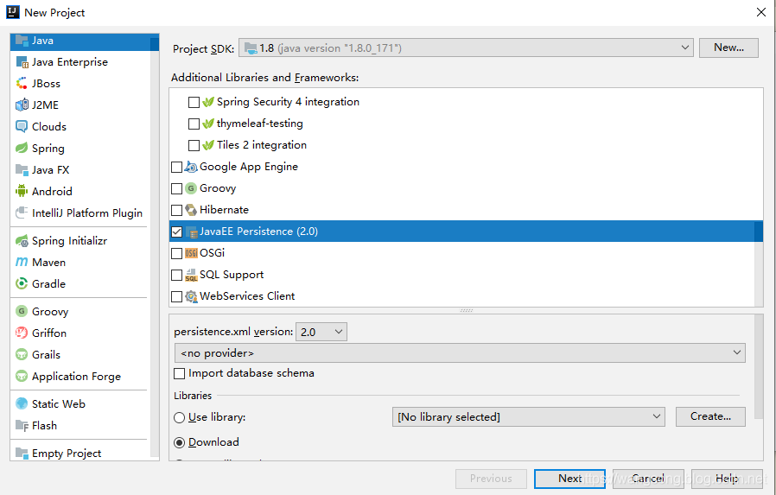Viewport: 776px width, 495px height.
Task: Select the Grails icon in list
Action: pos(22,355)
